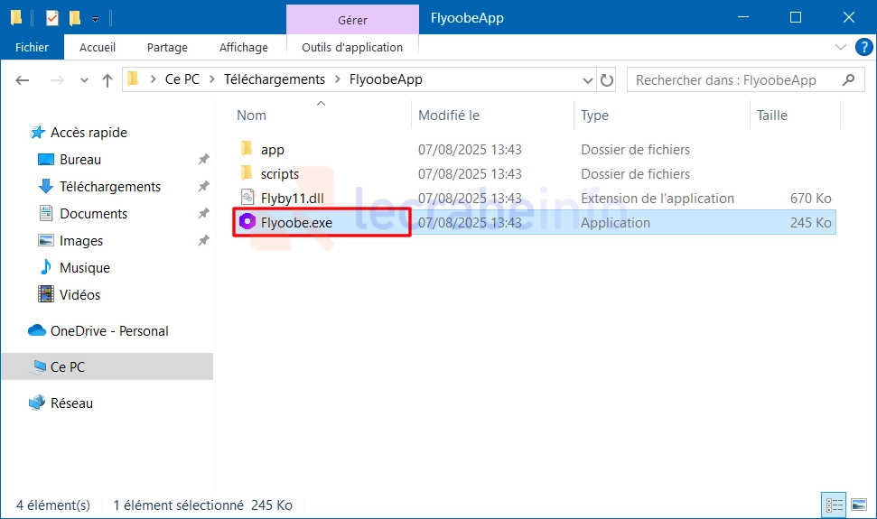
Task: Go up one folder with the up arrow
Action: pyautogui.click(x=107, y=80)
